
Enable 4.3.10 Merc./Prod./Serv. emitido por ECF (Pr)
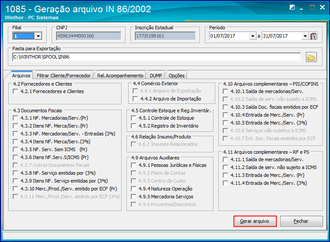[15, 189]
